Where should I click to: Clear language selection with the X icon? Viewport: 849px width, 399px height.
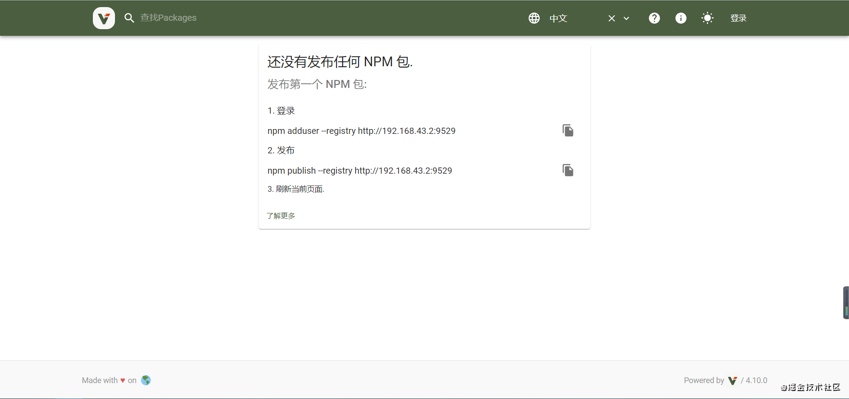(x=612, y=18)
